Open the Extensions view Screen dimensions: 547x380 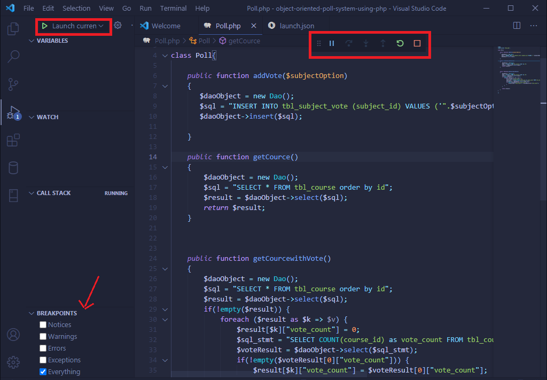[13, 140]
